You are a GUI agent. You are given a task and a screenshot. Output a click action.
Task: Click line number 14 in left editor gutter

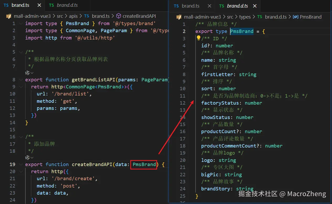[x=12, y=122]
